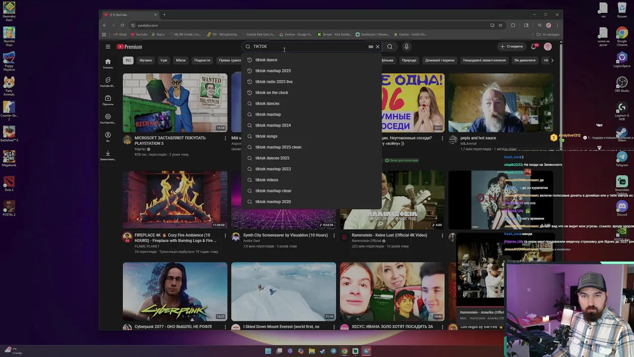Open Subscriptions (Підписки) in the sidebar
Viewport: 634px width, 357px height.
[x=107, y=100]
